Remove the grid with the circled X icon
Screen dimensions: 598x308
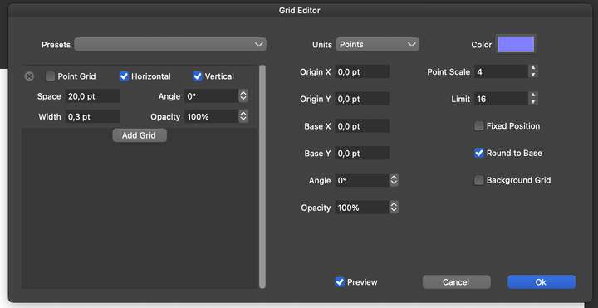point(29,76)
